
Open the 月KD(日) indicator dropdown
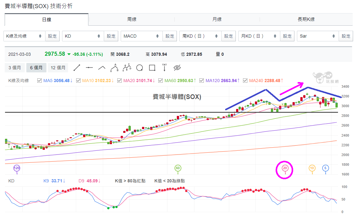(x=259, y=36)
